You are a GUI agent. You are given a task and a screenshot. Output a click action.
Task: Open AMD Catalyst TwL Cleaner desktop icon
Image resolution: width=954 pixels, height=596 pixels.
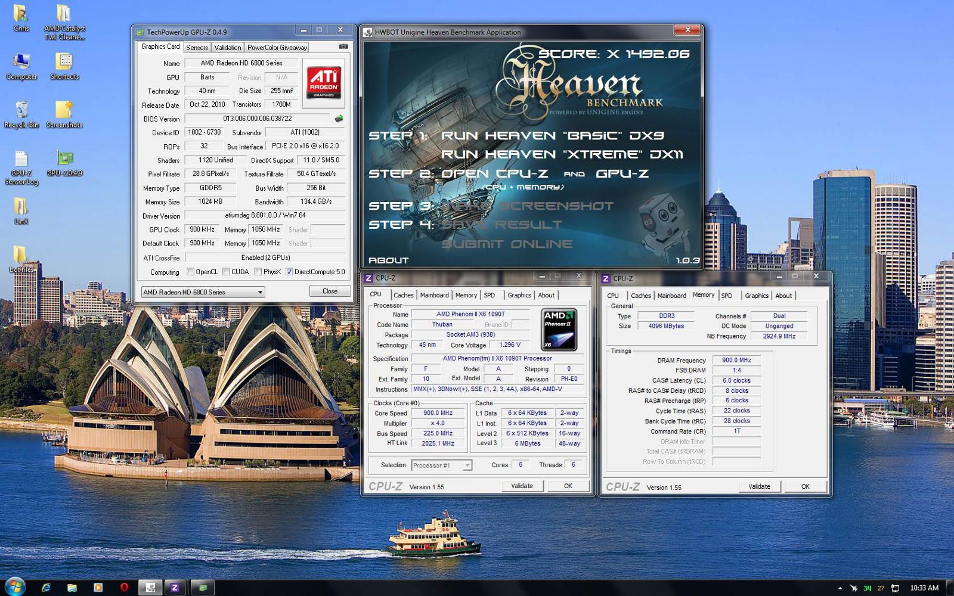click(64, 22)
